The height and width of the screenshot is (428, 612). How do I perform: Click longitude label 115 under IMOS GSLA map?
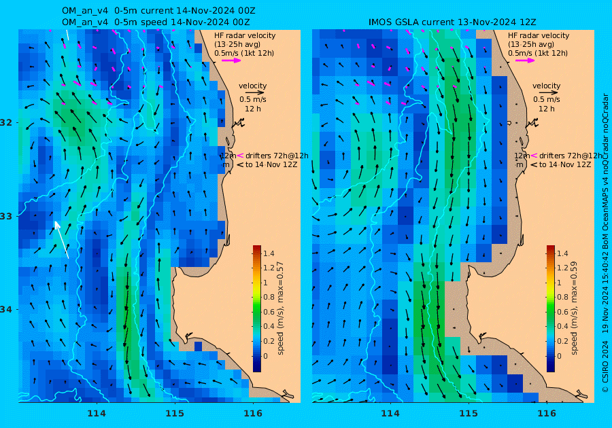click(x=469, y=414)
